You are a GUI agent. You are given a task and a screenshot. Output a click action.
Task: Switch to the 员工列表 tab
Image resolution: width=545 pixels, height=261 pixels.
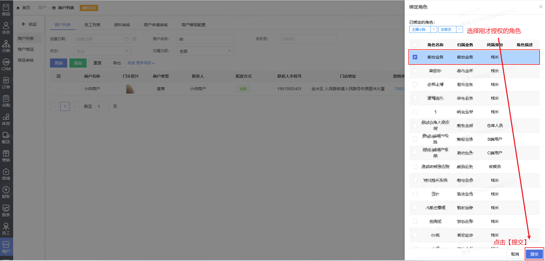coord(92,25)
